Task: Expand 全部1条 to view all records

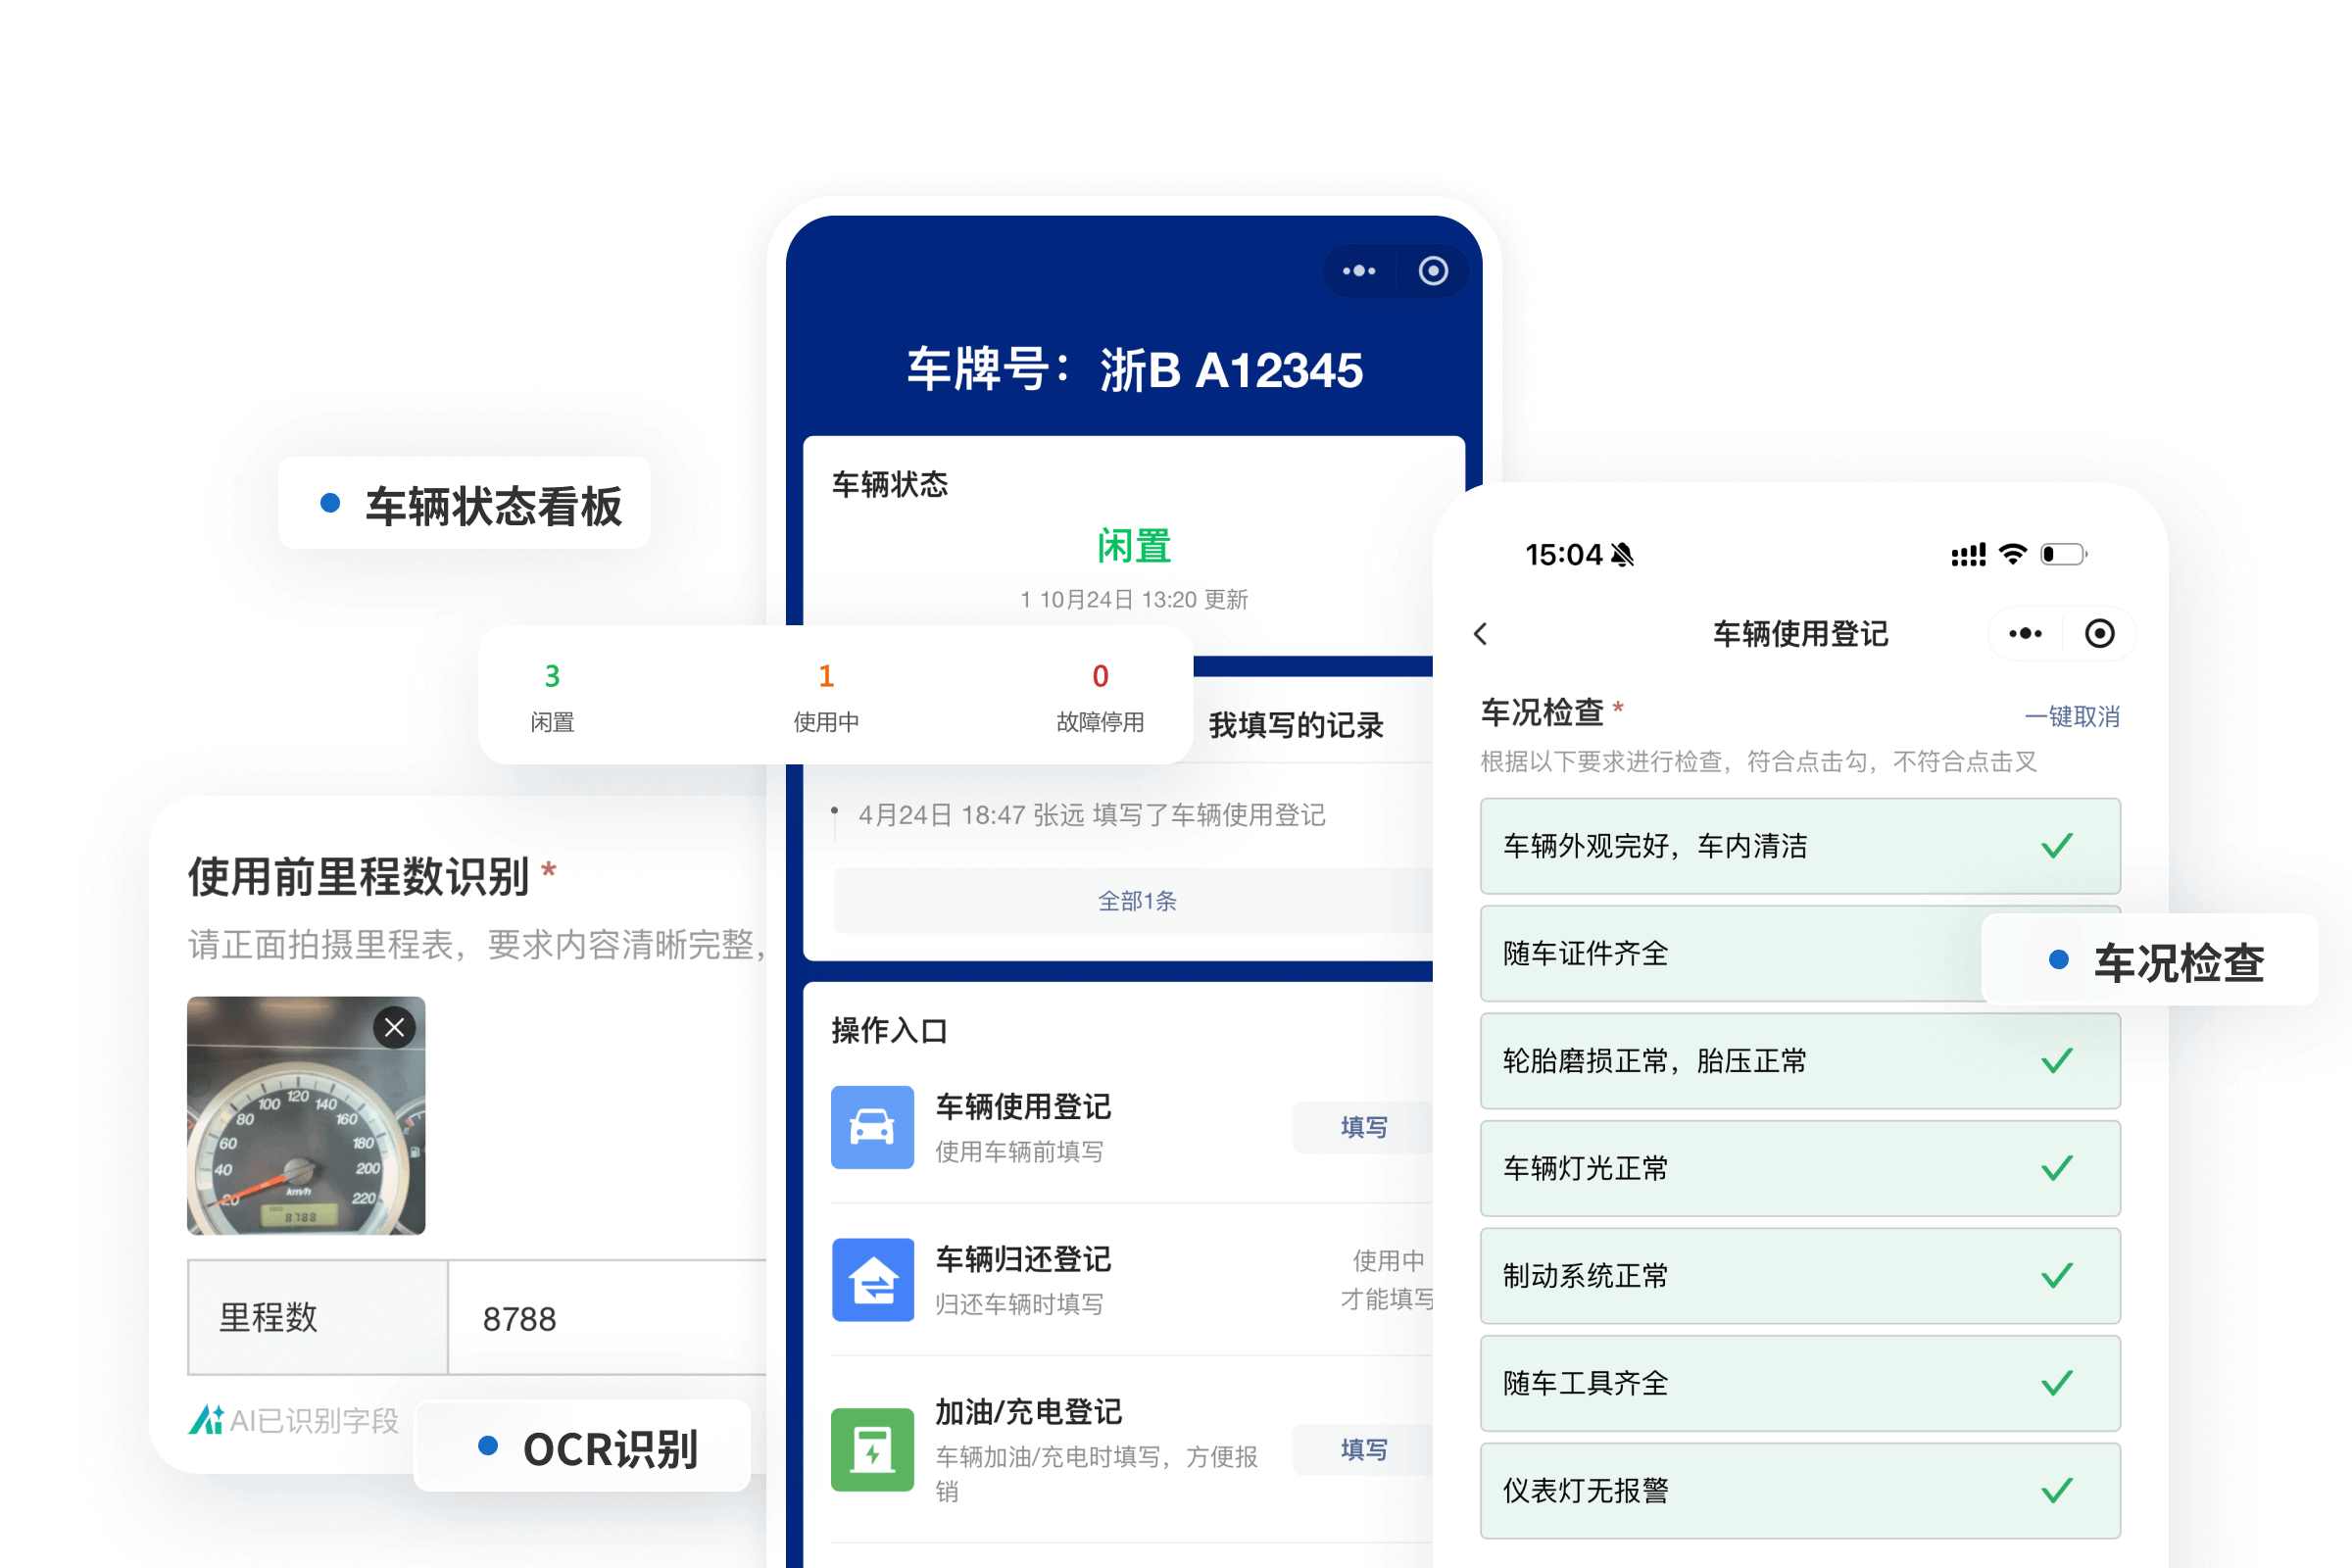Action: tap(1137, 899)
